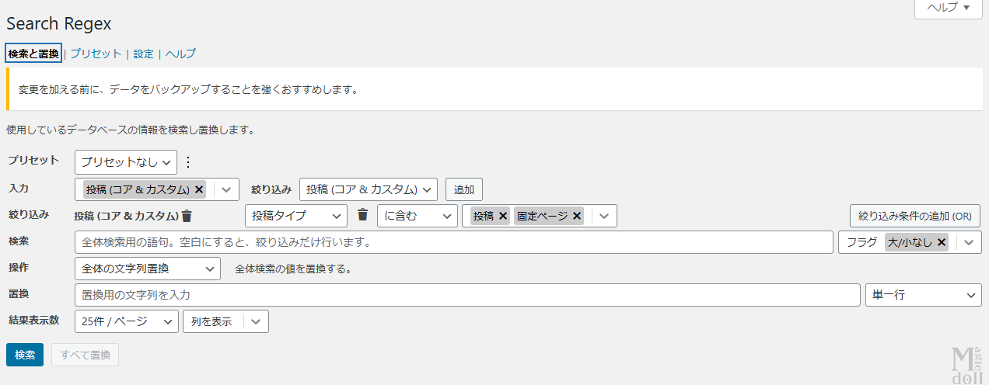This screenshot has height=385, width=989.
Task: Open the に含む condition dropdown
Action: 417,216
